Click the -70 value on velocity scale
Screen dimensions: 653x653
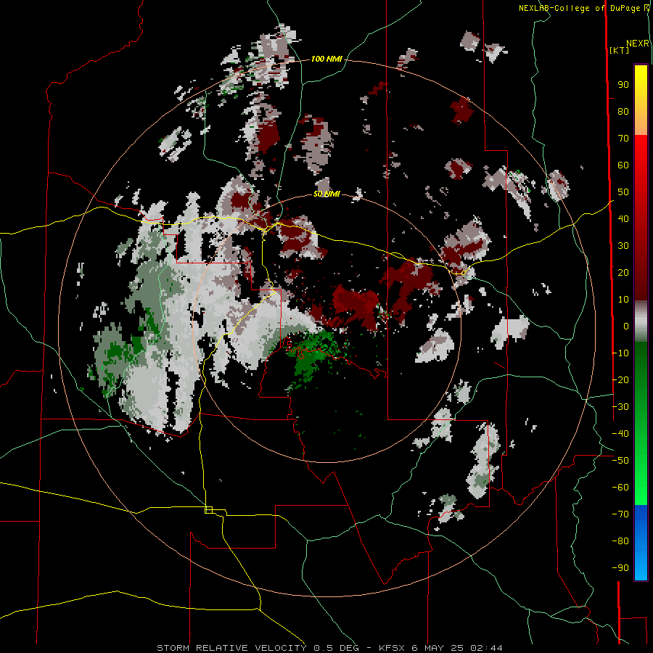tap(620, 514)
